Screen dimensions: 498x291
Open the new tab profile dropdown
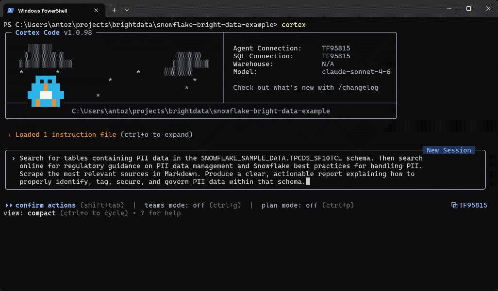click(127, 11)
